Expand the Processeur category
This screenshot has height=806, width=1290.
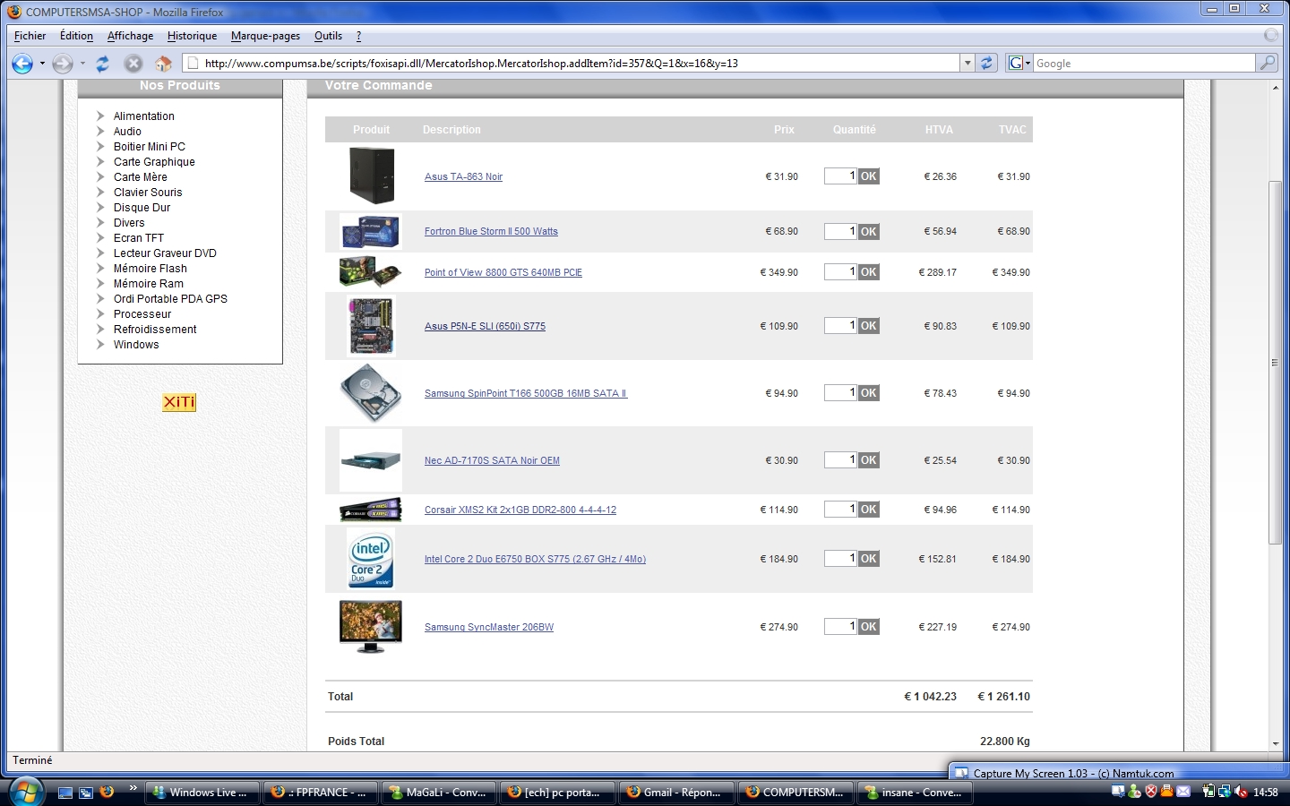pos(142,314)
